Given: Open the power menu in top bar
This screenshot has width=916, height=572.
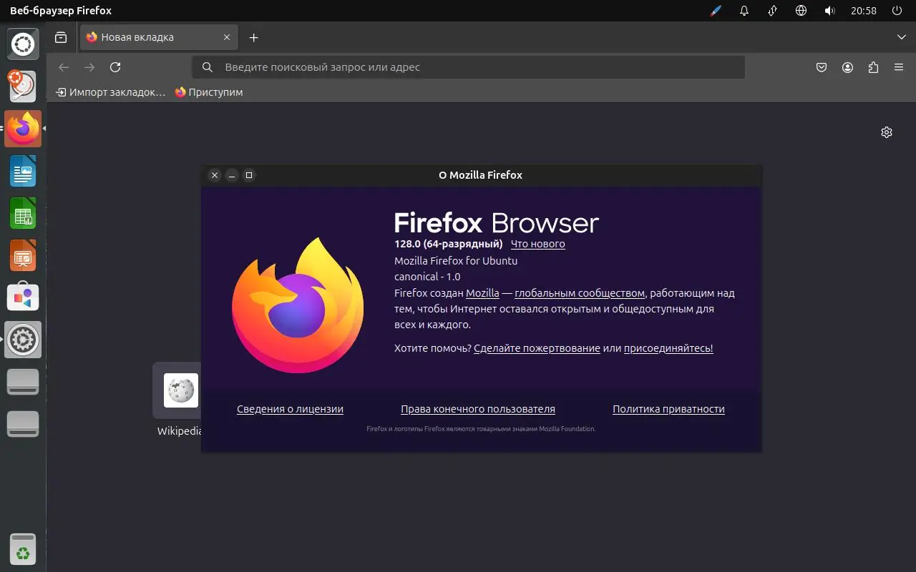Looking at the screenshot, I should pyautogui.click(x=896, y=11).
